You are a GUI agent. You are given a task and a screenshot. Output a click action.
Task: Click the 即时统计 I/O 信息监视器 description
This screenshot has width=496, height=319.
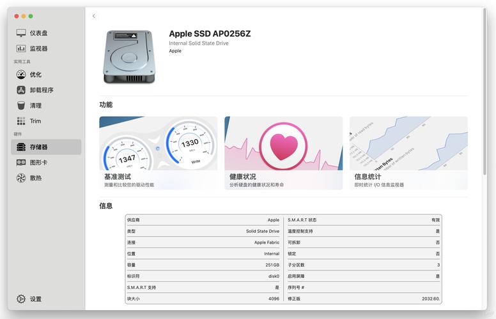(379, 185)
